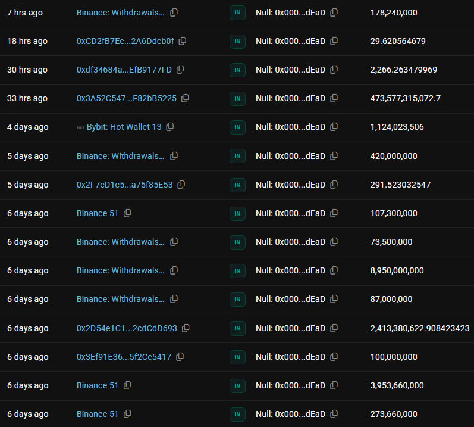Open Binance 51 link in 273,660,000 row
The image size is (474, 427).
pos(98,414)
